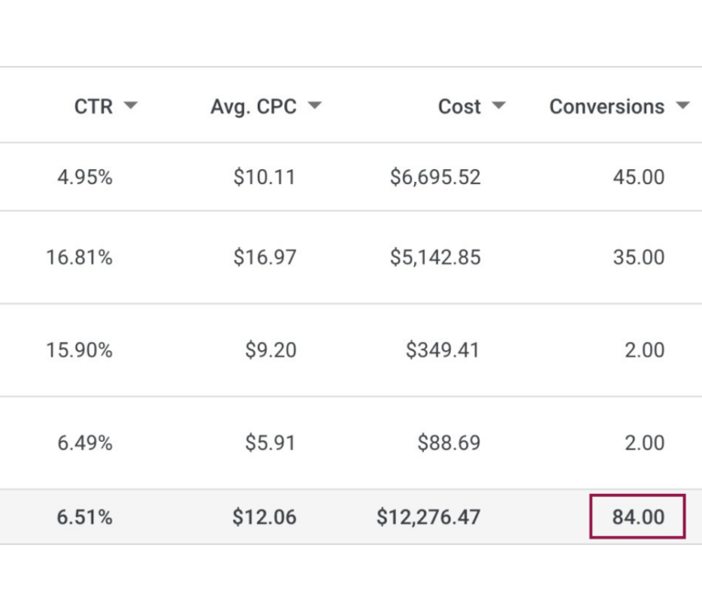This screenshot has height=611, width=702.
Task: Select the total average CPC $12.06
Action: point(264,518)
